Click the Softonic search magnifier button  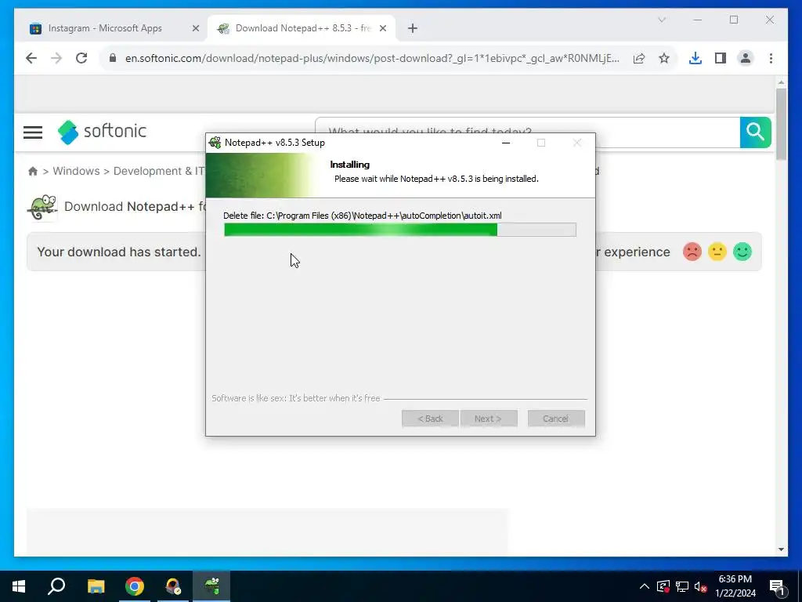755,132
